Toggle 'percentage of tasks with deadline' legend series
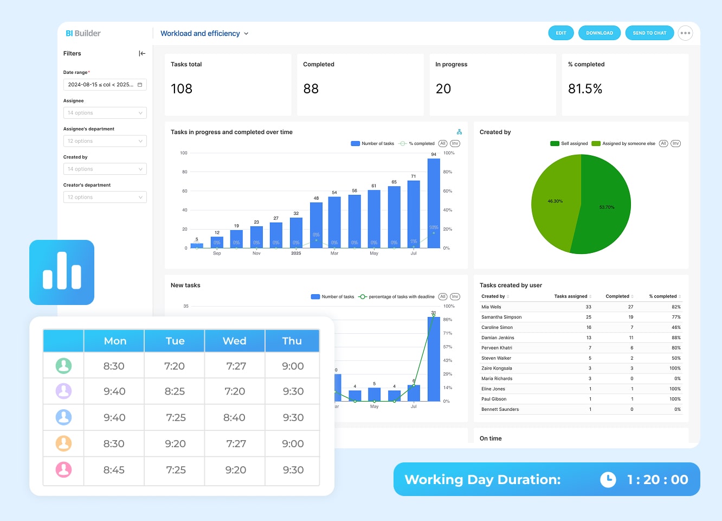This screenshot has width=722, height=521. [x=397, y=297]
